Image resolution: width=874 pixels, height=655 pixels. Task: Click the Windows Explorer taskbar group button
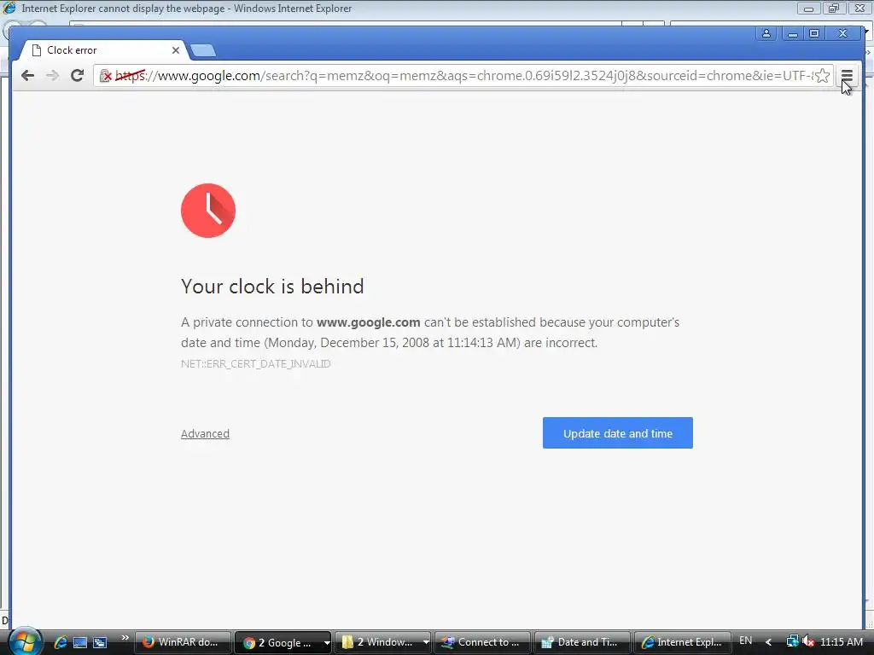[378, 642]
